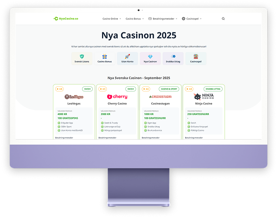Click the Svensk Licens shield icon
The height and width of the screenshot is (218, 277).
coord(82,56)
